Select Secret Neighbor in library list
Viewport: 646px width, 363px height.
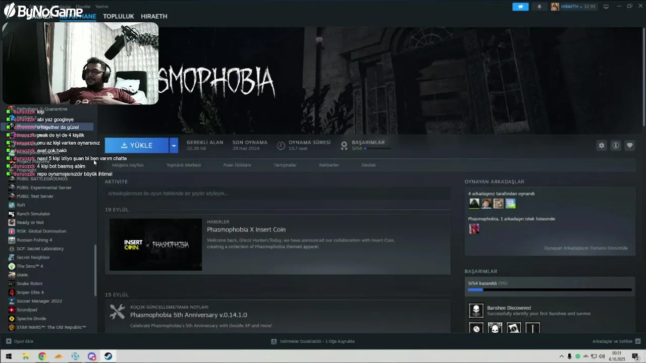tap(33, 258)
